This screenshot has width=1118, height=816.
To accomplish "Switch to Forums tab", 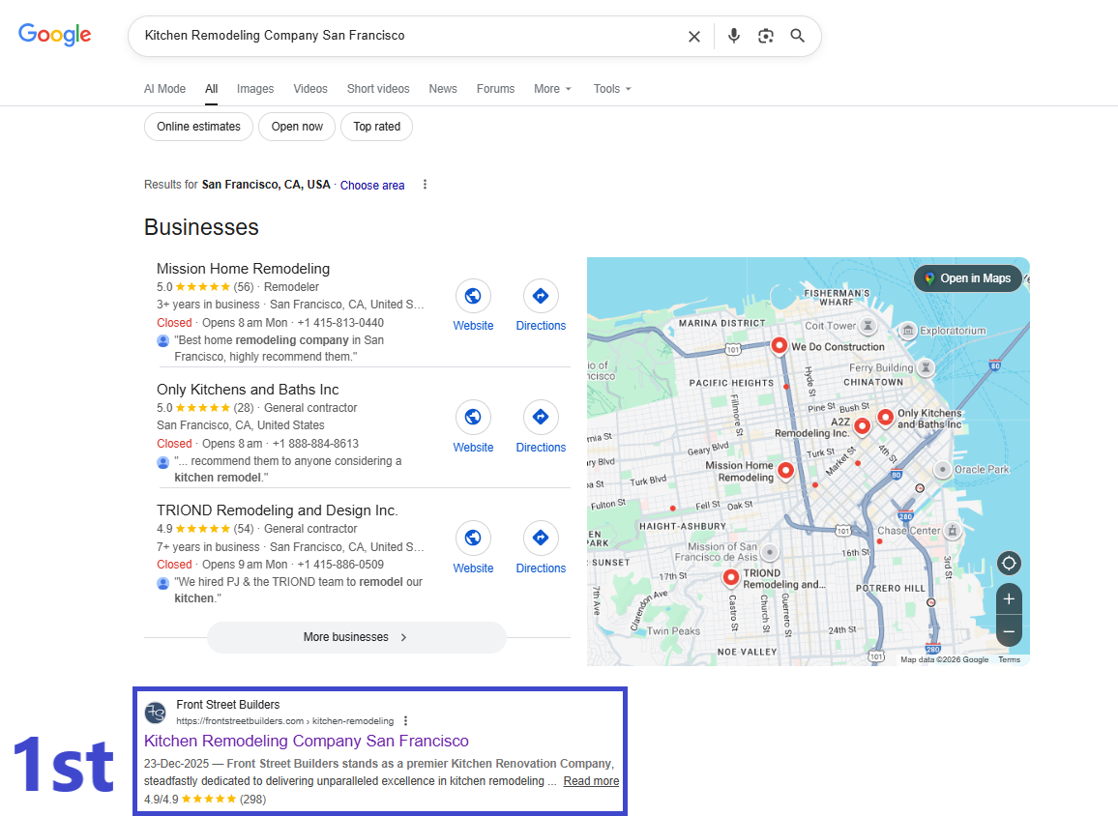I will click(x=495, y=89).
